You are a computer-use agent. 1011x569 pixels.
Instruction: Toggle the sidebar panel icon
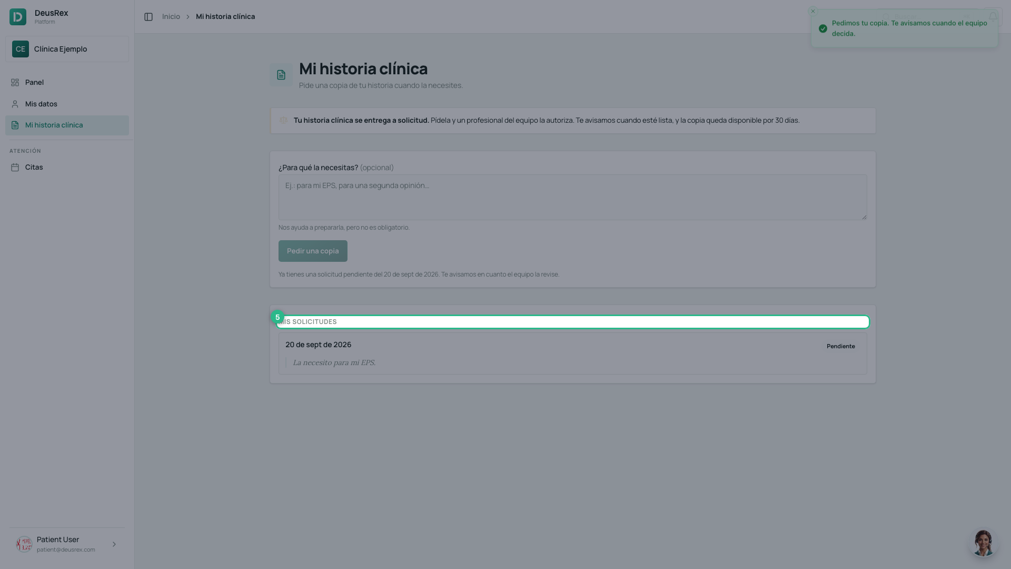tap(148, 17)
